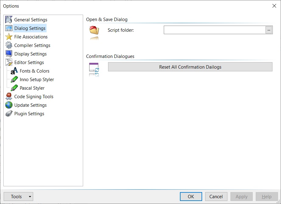Click the Confirmation Dialogues heading

(x=110, y=56)
